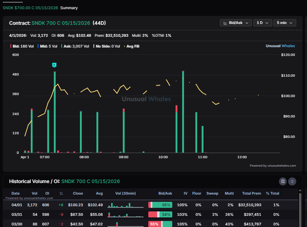Click the alert flag marker above the 07:15 bar
307x227 pixels.
tap(54, 65)
